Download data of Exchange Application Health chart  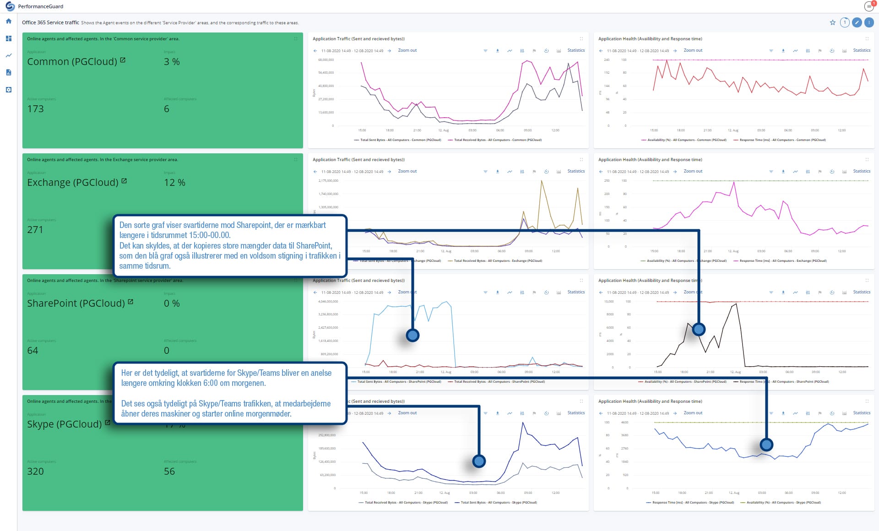[783, 172]
